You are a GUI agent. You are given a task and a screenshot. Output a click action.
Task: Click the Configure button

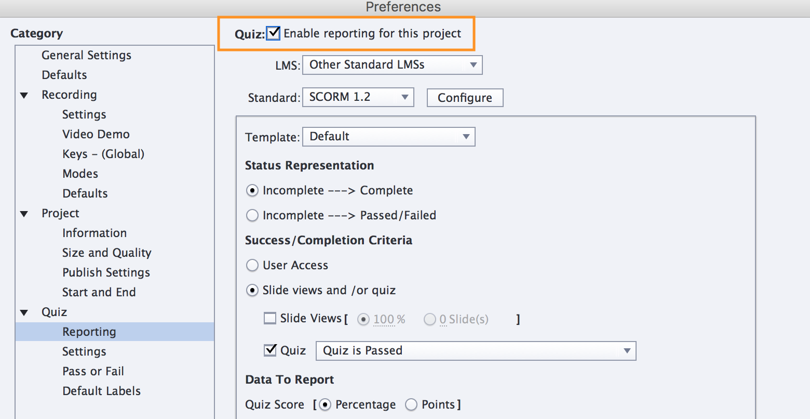[465, 97]
